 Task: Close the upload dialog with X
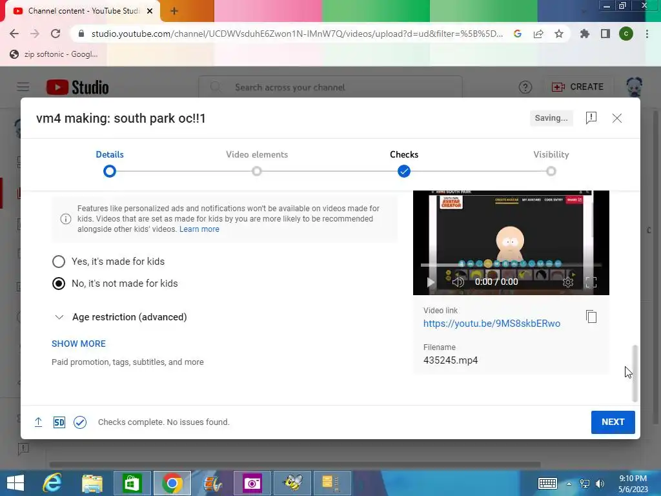(616, 118)
